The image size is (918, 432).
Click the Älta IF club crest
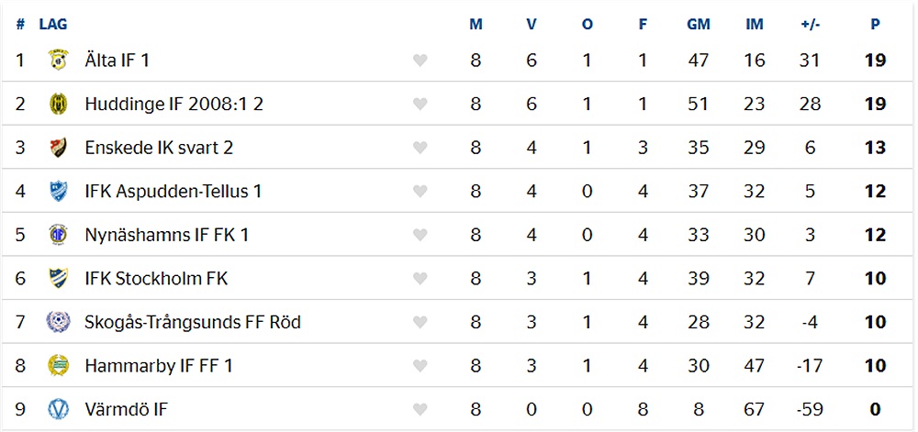click(58, 60)
